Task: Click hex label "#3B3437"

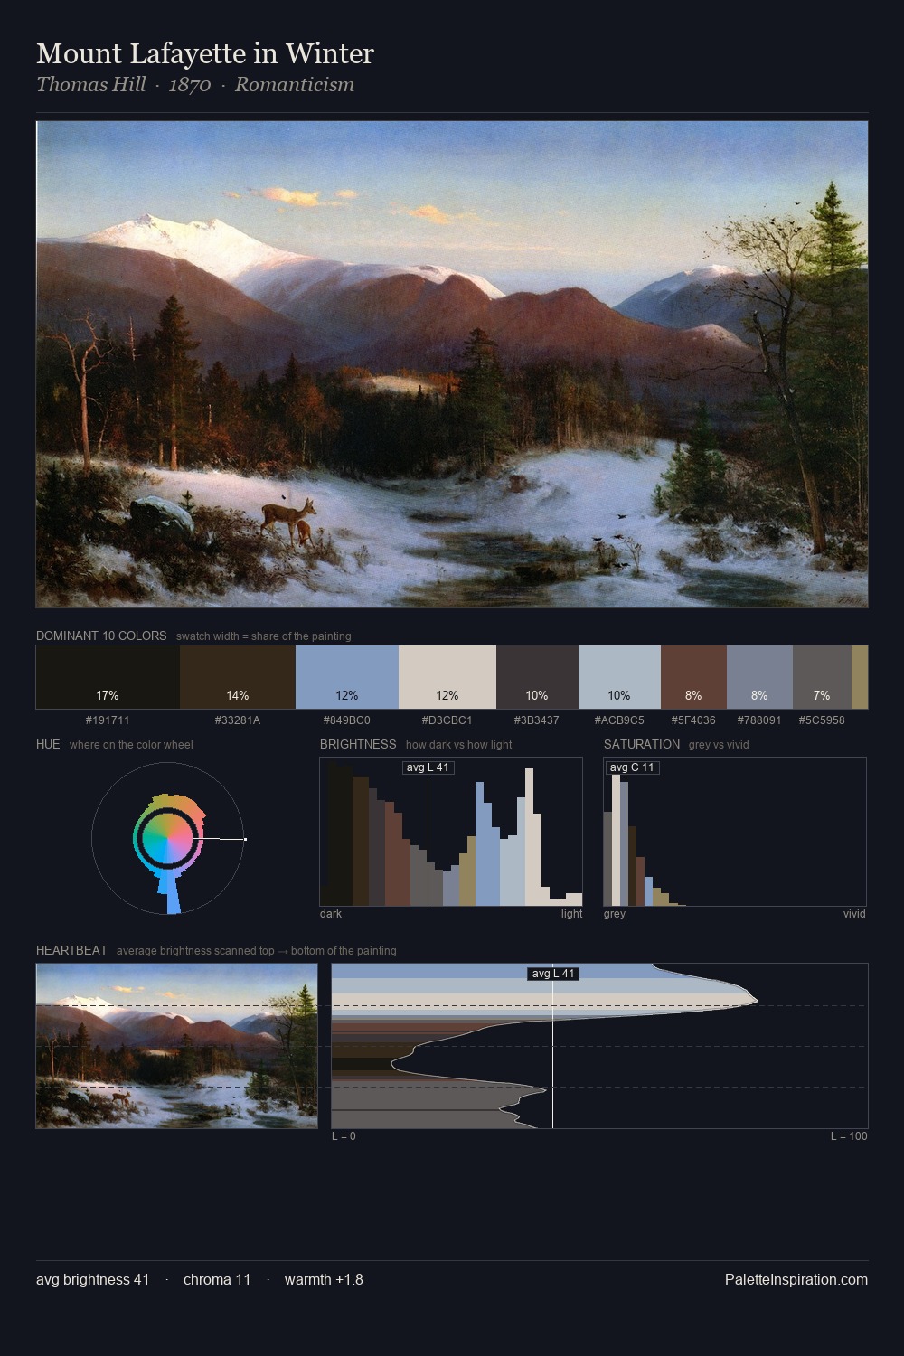Action: pos(537,720)
